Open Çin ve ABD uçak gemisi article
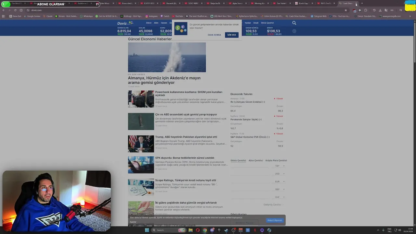The width and height of the screenshot is (416, 234). coord(186,114)
